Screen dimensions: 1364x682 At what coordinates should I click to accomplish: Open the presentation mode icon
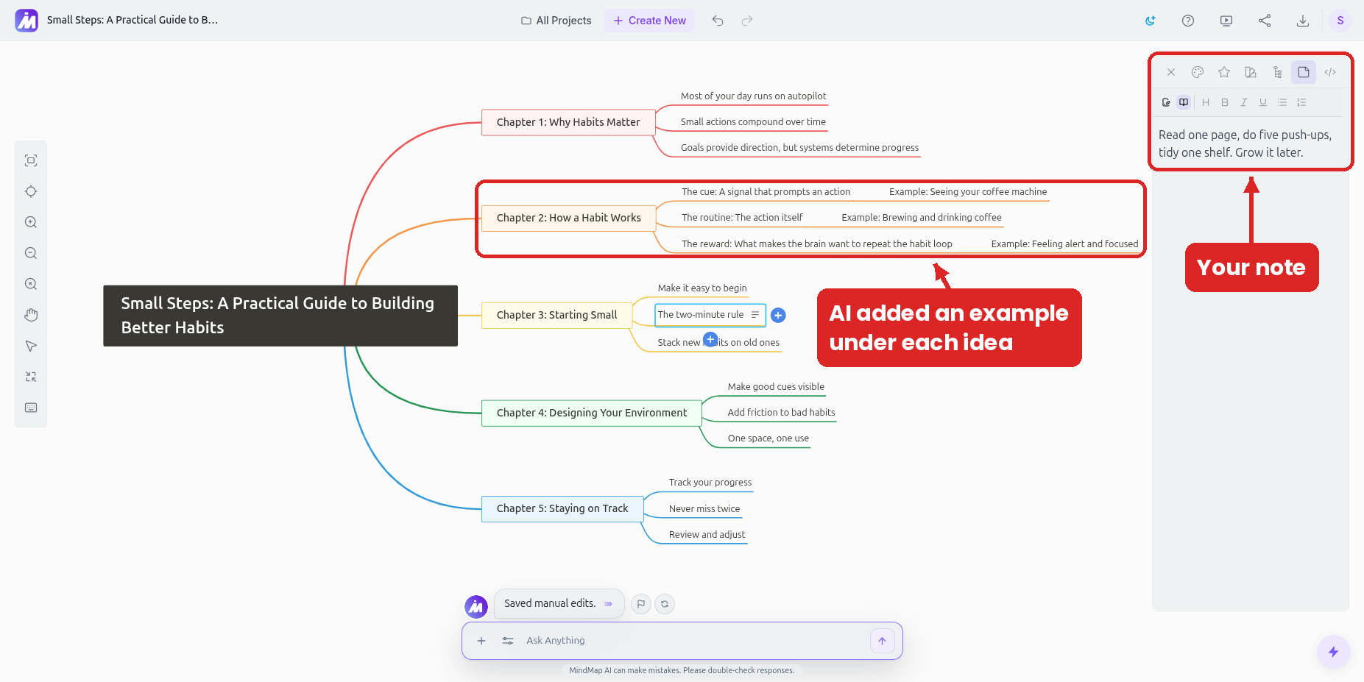[1226, 21]
